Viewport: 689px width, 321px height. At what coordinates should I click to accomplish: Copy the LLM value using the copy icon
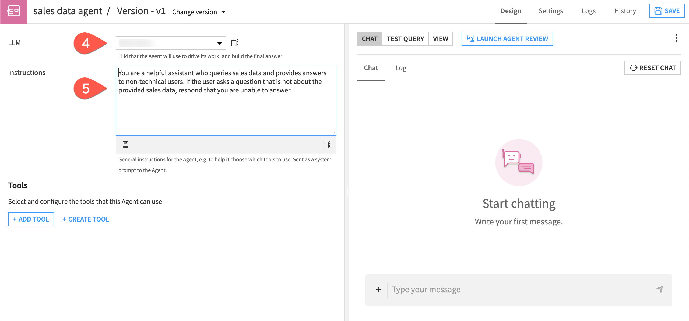[234, 42]
